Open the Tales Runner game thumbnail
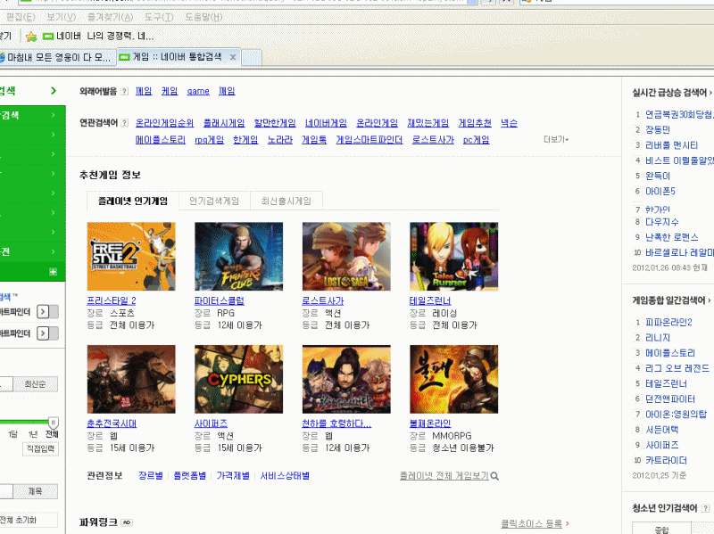Image resolution: width=714 pixels, height=534 pixels. click(x=454, y=256)
